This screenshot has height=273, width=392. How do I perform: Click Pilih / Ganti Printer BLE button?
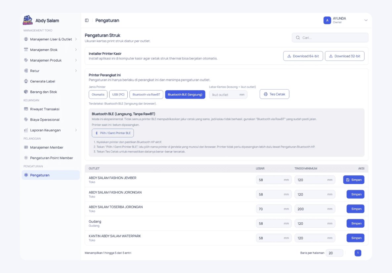point(113,133)
